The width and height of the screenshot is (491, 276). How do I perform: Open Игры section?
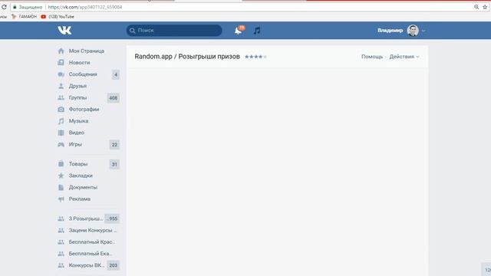(75, 144)
